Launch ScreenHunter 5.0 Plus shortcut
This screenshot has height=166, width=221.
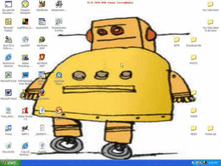(x=59, y=22)
